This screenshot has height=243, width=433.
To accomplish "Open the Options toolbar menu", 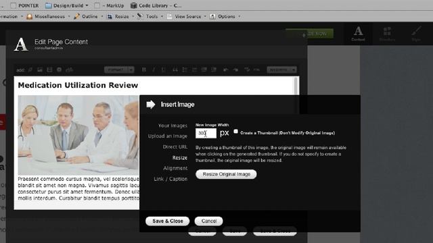I will (x=225, y=16).
